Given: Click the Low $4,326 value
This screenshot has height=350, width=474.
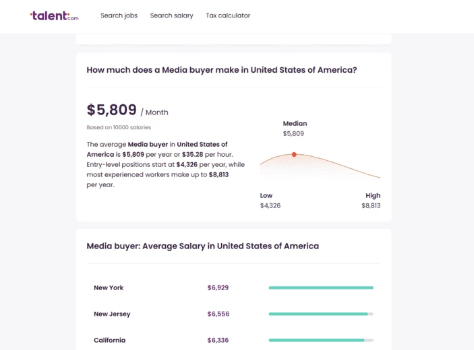Looking at the screenshot, I should point(270,205).
